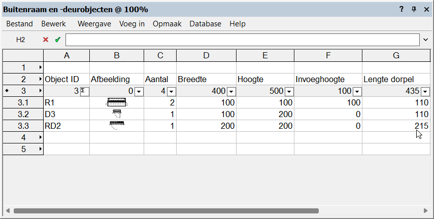Select row header 3.2
The image size is (434, 219).
pyautogui.click(x=23, y=114)
